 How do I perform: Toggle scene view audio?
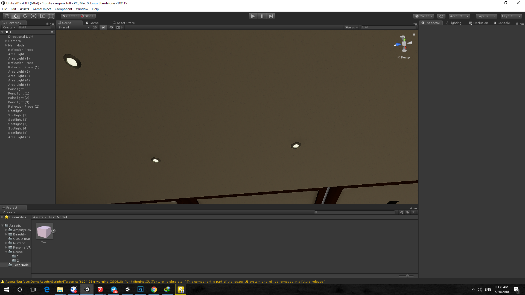pyautogui.click(x=111, y=27)
